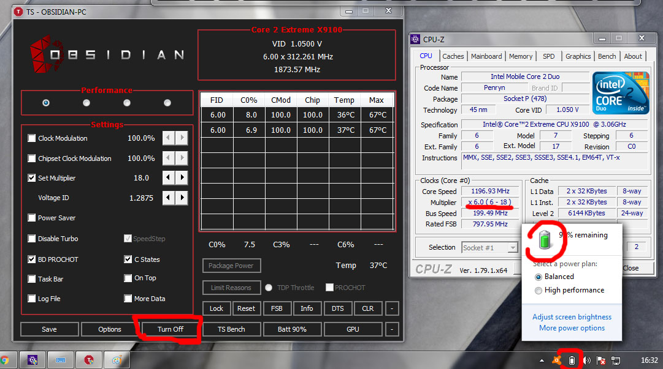Click the battery icon in system tray
This screenshot has height=369, width=663.
click(572, 360)
